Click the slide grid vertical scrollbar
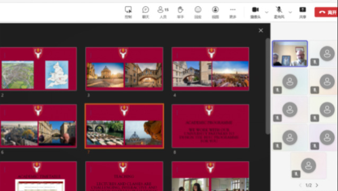 (268, 86)
